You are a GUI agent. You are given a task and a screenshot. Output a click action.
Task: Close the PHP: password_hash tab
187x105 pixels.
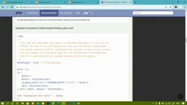130,2
